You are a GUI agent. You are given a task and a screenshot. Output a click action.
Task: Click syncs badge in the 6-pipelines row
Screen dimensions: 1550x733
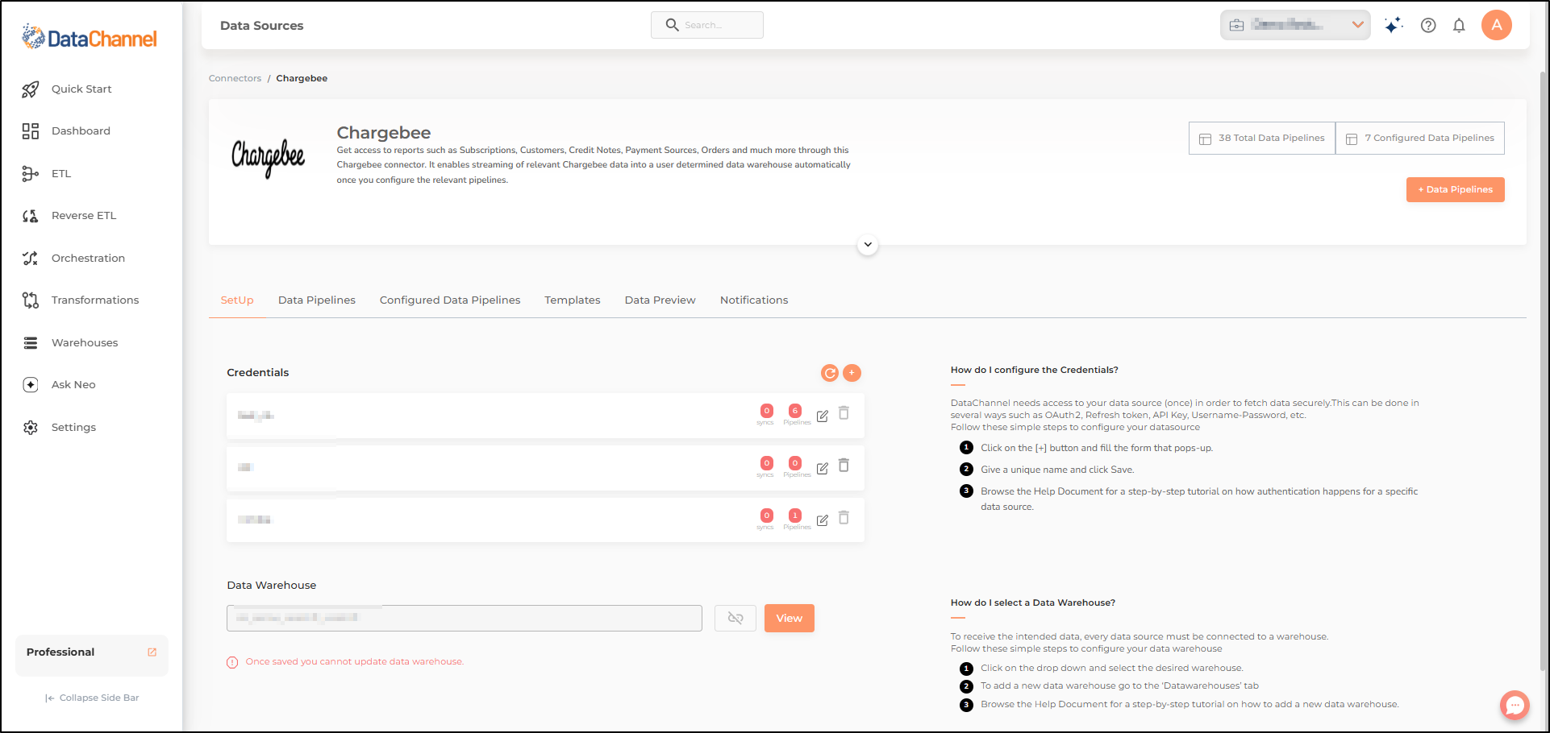coord(767,411)
